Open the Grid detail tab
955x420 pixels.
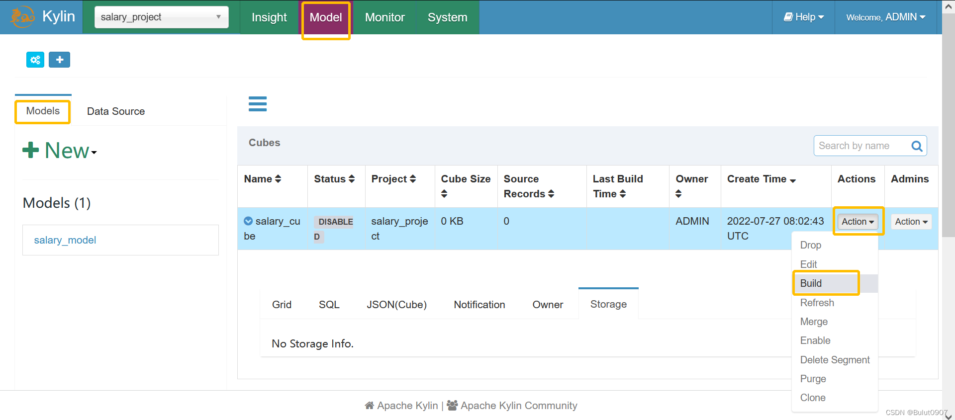pos(282,304)
